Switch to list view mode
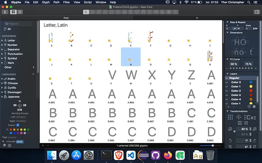This screenshot has height=163, width=262. point(20,12)
